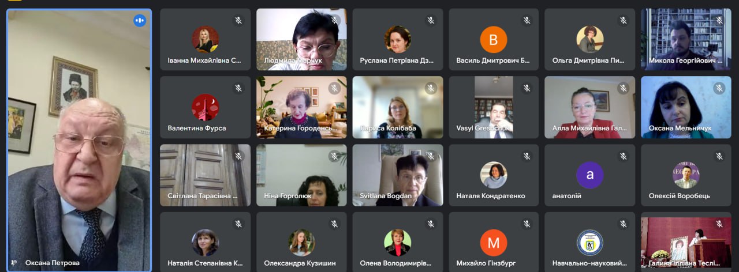Image resolution: width=739 pixels, height=272 pixels.
Task: Select Людмила Марчук's video tile
Action: point(301,39)
